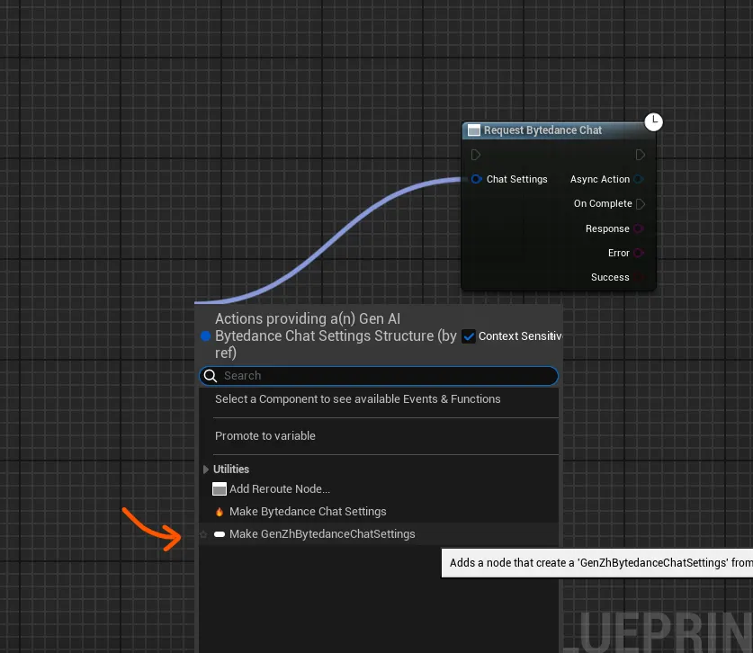Click the On Complete label
This screenshot has width=753, height=653.
[603, 203]
